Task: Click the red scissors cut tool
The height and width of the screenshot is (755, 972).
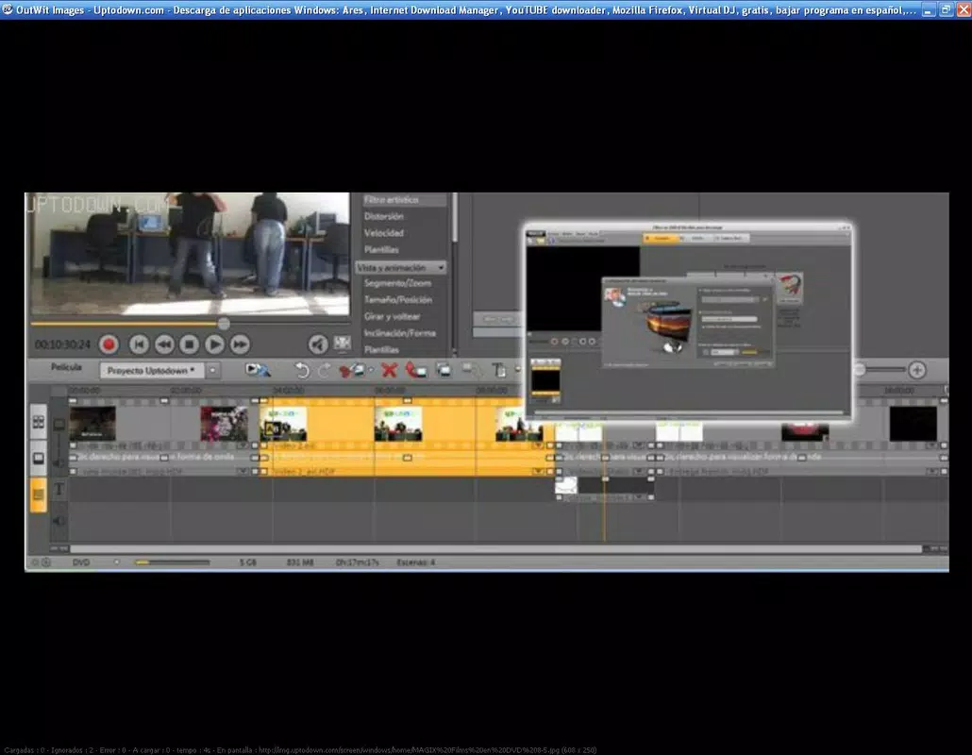Action: (x=351, y=371)
